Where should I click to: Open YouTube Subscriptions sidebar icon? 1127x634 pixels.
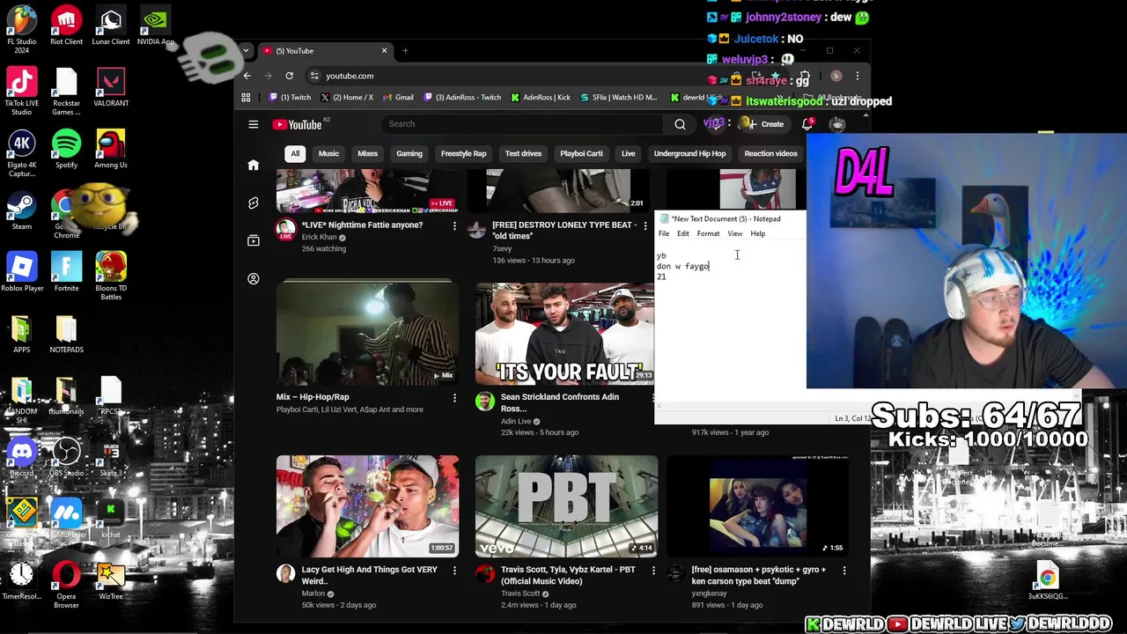(254, 240)
